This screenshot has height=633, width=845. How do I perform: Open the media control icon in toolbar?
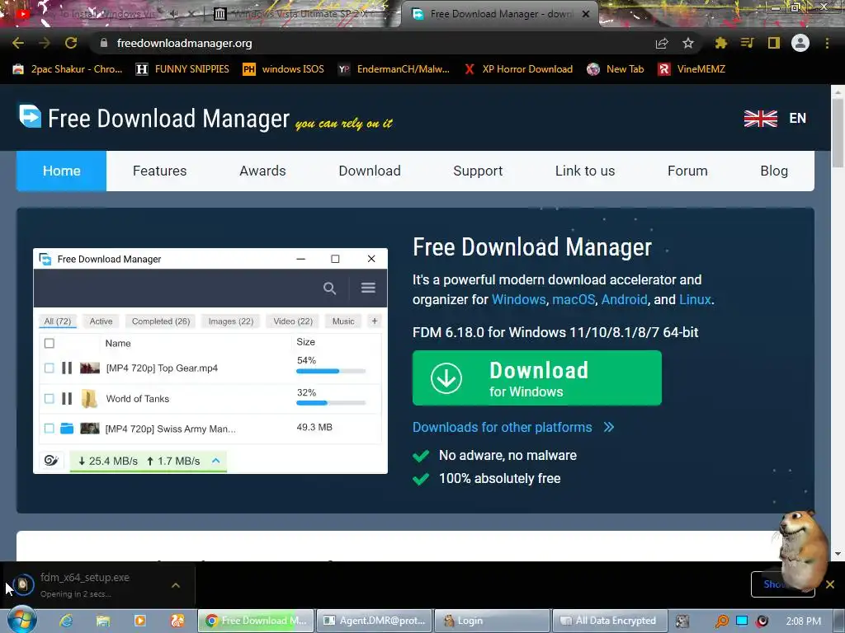747,43
